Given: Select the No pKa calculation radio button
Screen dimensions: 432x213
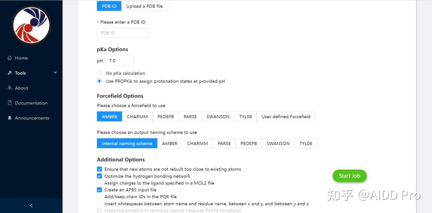Looking at the screenshot, I should pyautogui.click(x=100, y=74).
